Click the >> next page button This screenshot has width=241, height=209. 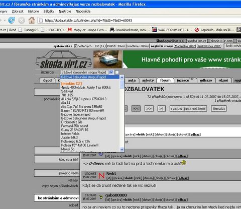pyautogui.click(x=149, y=109)
